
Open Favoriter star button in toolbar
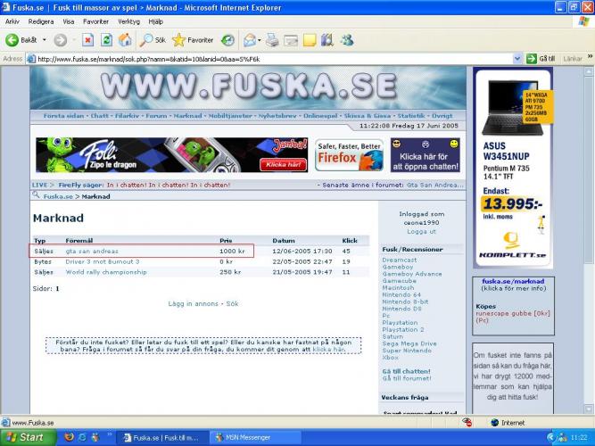point(193,40)
